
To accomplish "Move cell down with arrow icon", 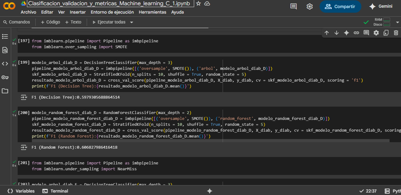I will coord(337,33).
